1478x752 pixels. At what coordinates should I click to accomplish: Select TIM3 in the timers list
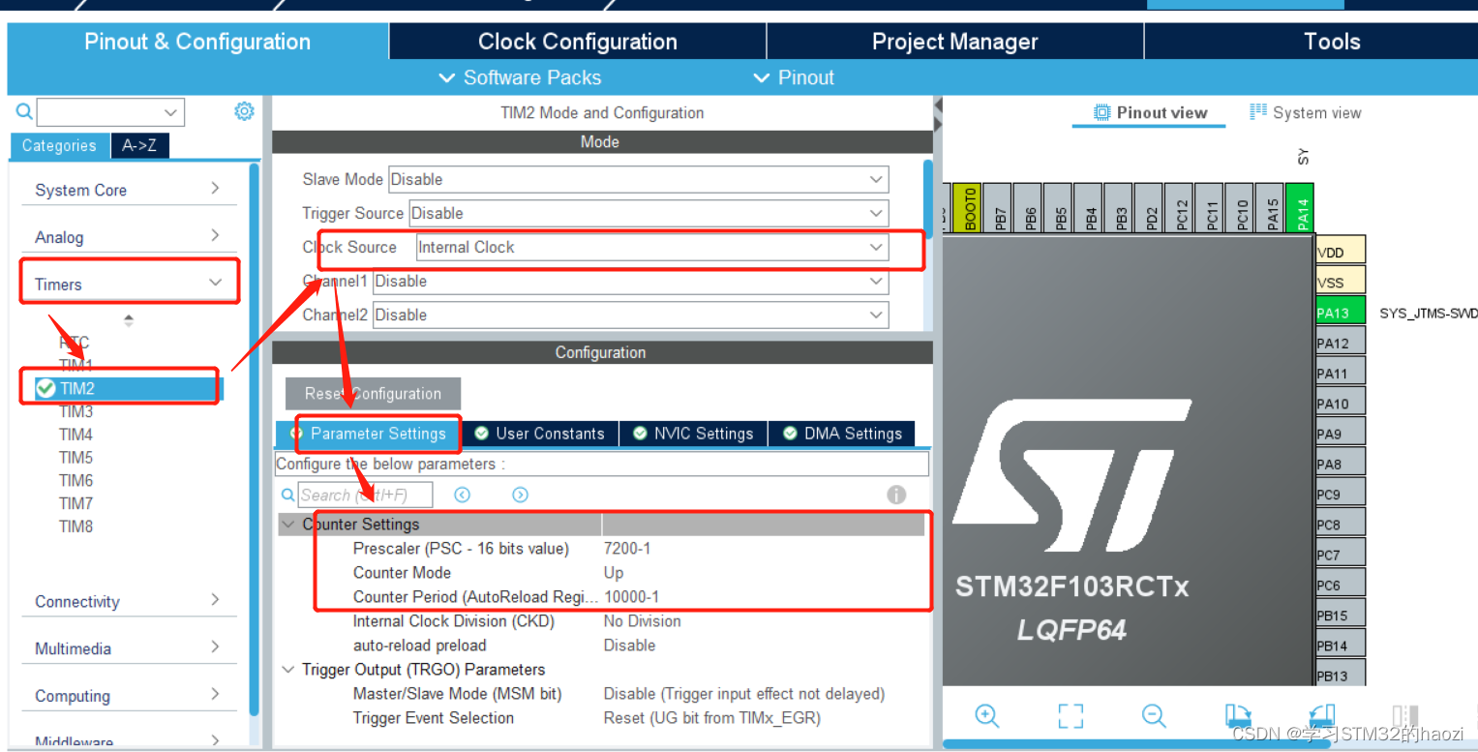click(75, 411)
